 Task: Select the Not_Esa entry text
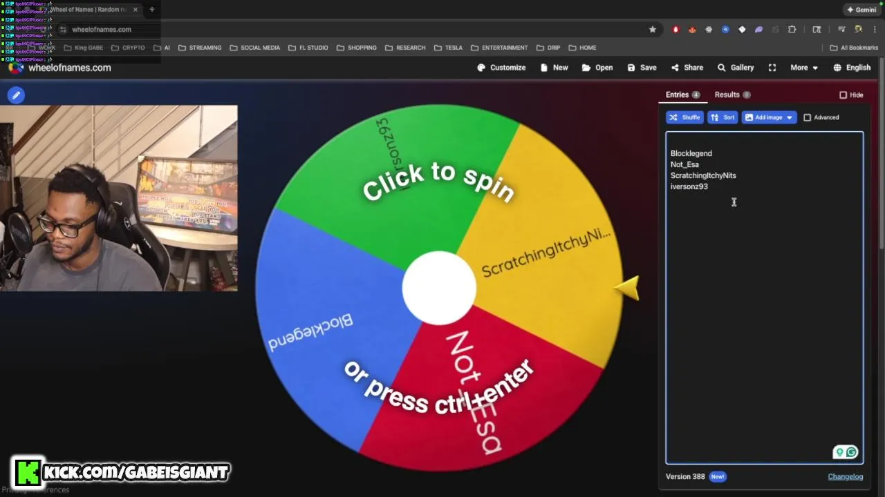(684, 164)
